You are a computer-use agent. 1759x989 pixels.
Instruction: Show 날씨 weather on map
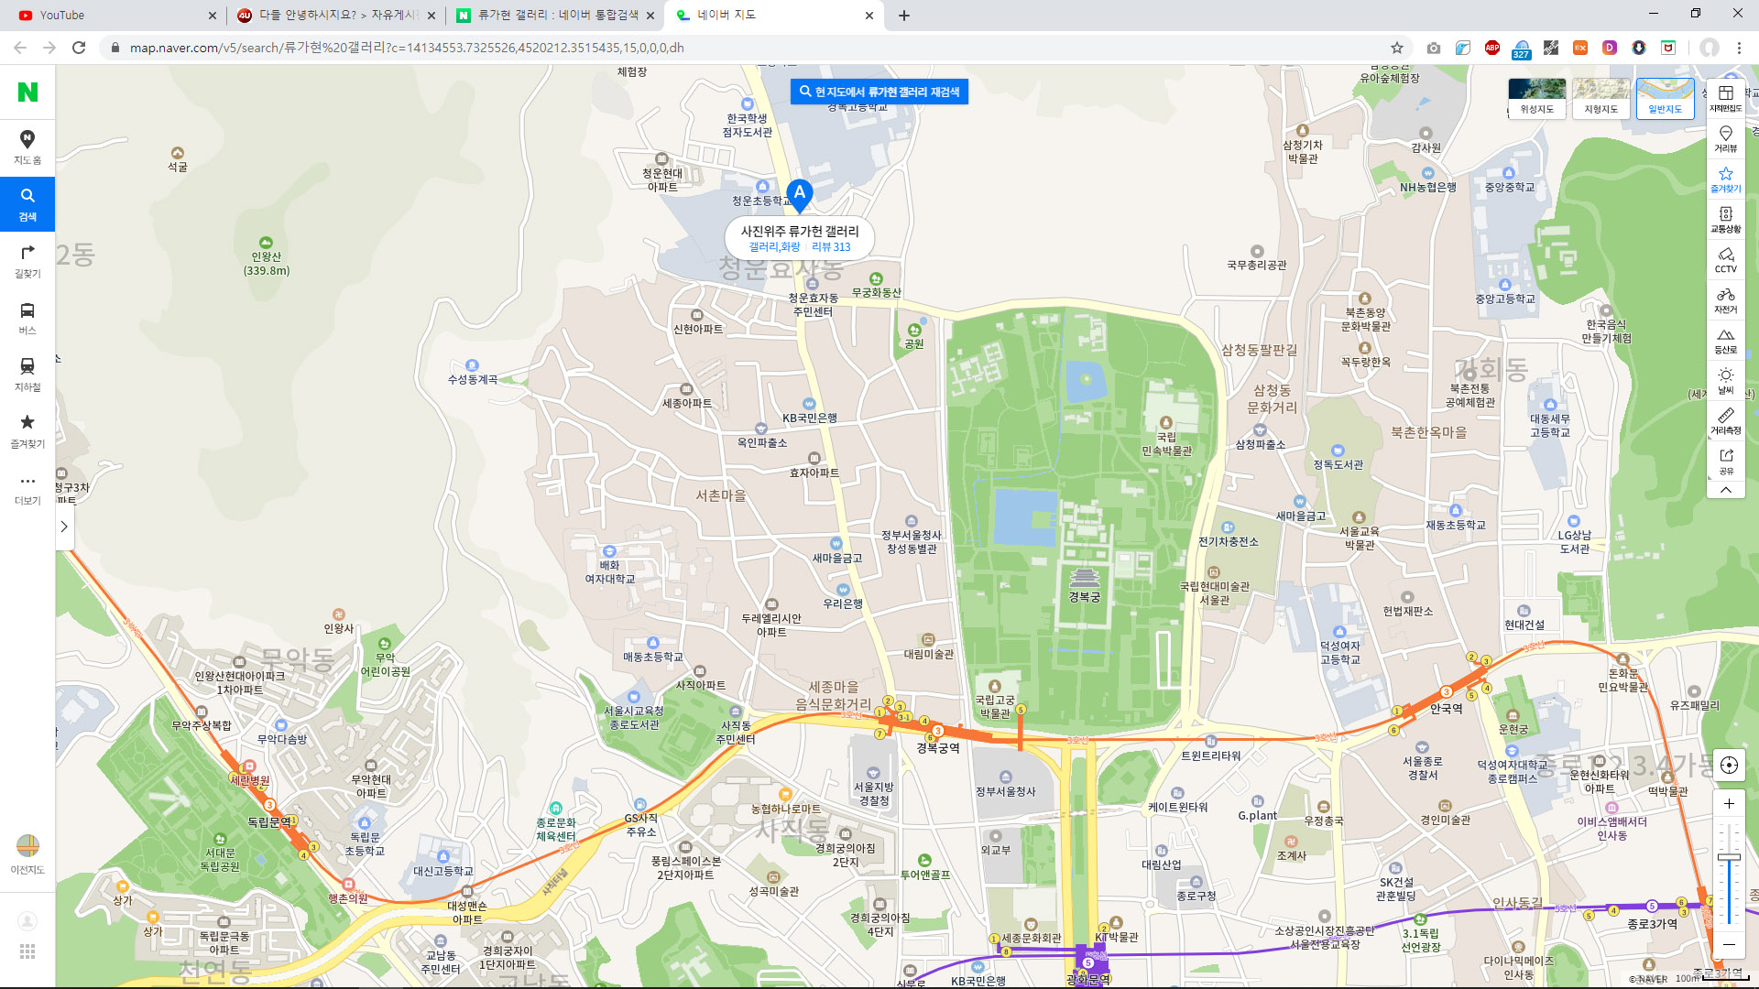point(1725,380)
